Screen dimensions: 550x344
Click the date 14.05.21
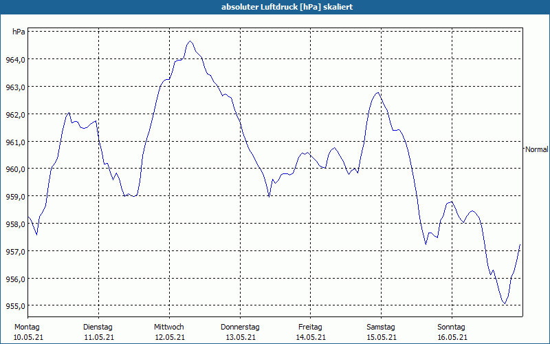pos(311,338)
